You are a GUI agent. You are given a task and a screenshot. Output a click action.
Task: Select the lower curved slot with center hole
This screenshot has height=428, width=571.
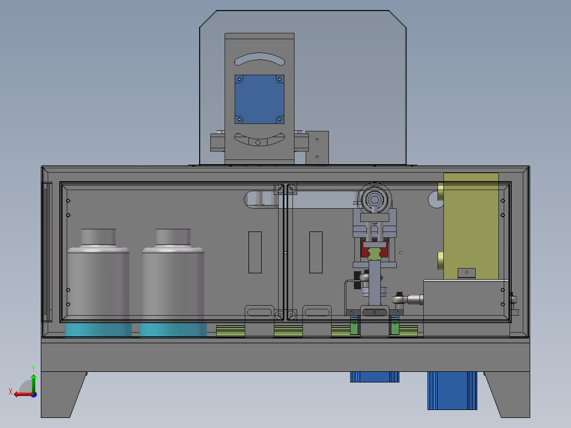click(260, 139)
